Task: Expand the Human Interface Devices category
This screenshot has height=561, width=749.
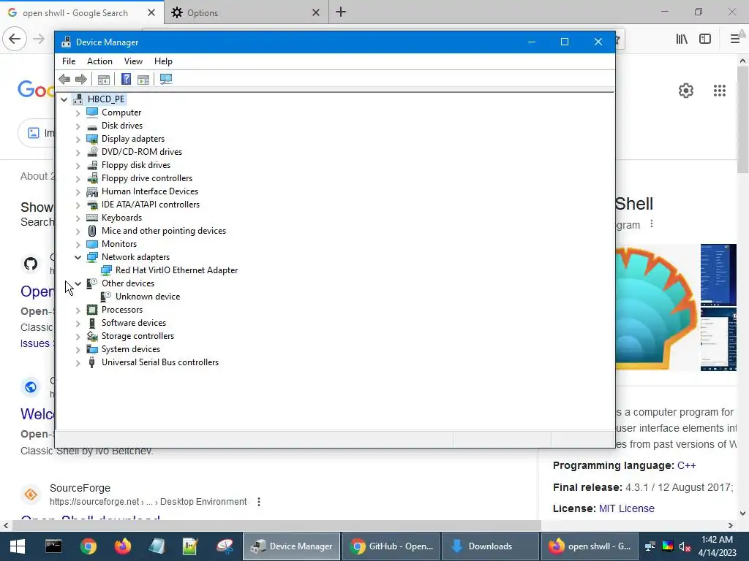Action: (78, 192)
